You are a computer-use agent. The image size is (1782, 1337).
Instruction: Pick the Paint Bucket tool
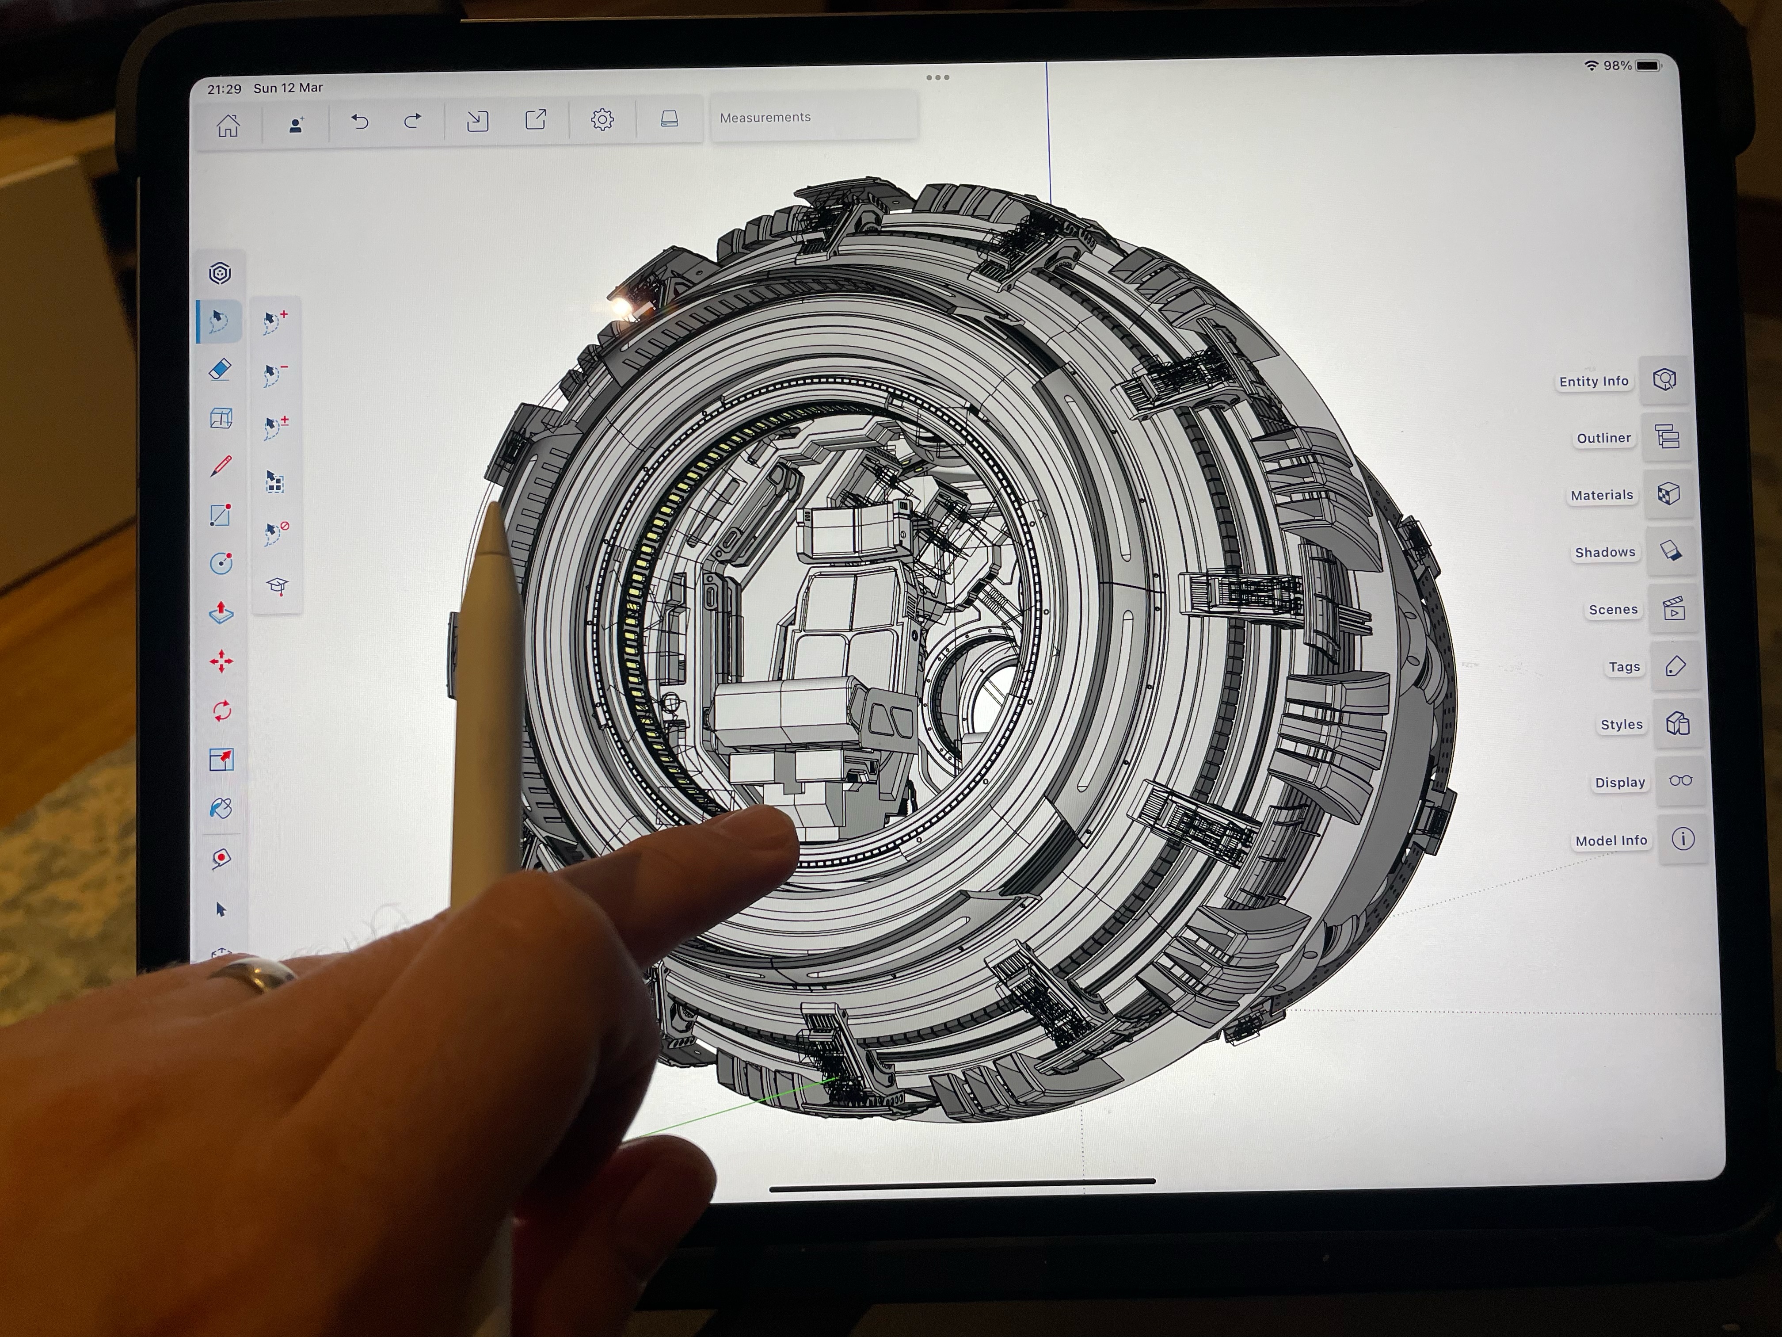[221, 808]
